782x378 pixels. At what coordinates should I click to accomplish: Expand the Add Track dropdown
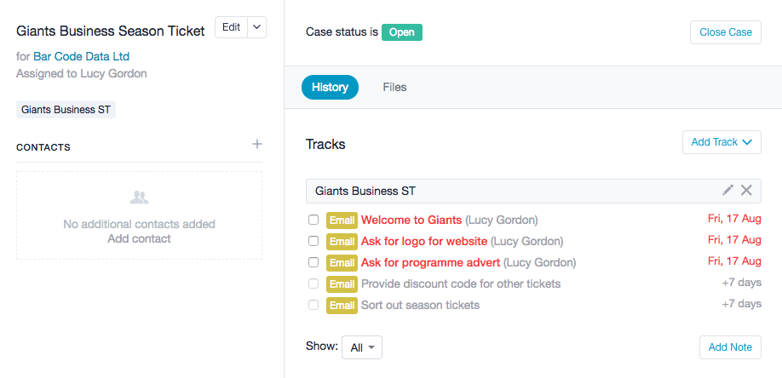pos(722,142)
